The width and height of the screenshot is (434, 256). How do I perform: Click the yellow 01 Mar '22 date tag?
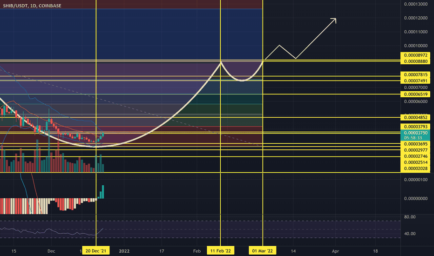(262, 251)
